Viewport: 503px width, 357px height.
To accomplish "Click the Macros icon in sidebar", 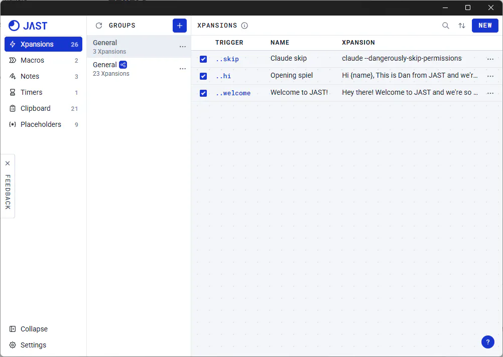I will pyautogui.click(x=13, y=60).
